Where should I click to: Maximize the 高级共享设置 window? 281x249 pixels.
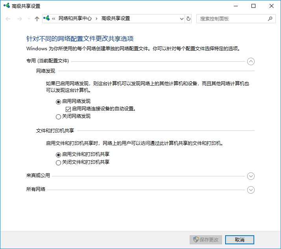(x=253, y=6)
